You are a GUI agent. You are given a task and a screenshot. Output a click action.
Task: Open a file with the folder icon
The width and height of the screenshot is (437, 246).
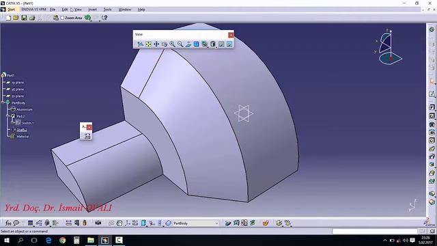pyautogui.click(x=16, y=18)
